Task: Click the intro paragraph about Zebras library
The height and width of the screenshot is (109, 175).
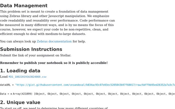Action: tap(57, 23)
